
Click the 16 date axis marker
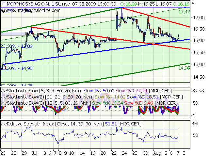pyautogui.click(x=93, y=153)
